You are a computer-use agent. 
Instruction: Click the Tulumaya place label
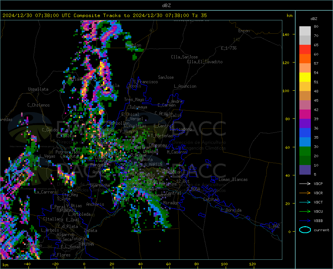point(138,107)
